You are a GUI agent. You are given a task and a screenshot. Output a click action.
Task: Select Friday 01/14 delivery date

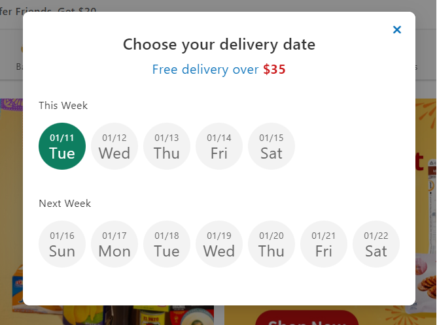coord(219,146)
